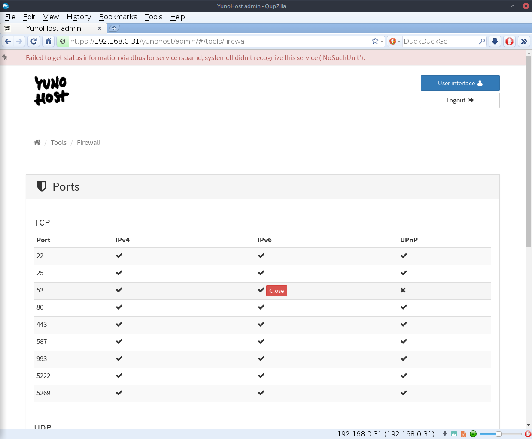Click the URL address field
Viewport: 532px width, 439px height.
[x=219, y=41]
